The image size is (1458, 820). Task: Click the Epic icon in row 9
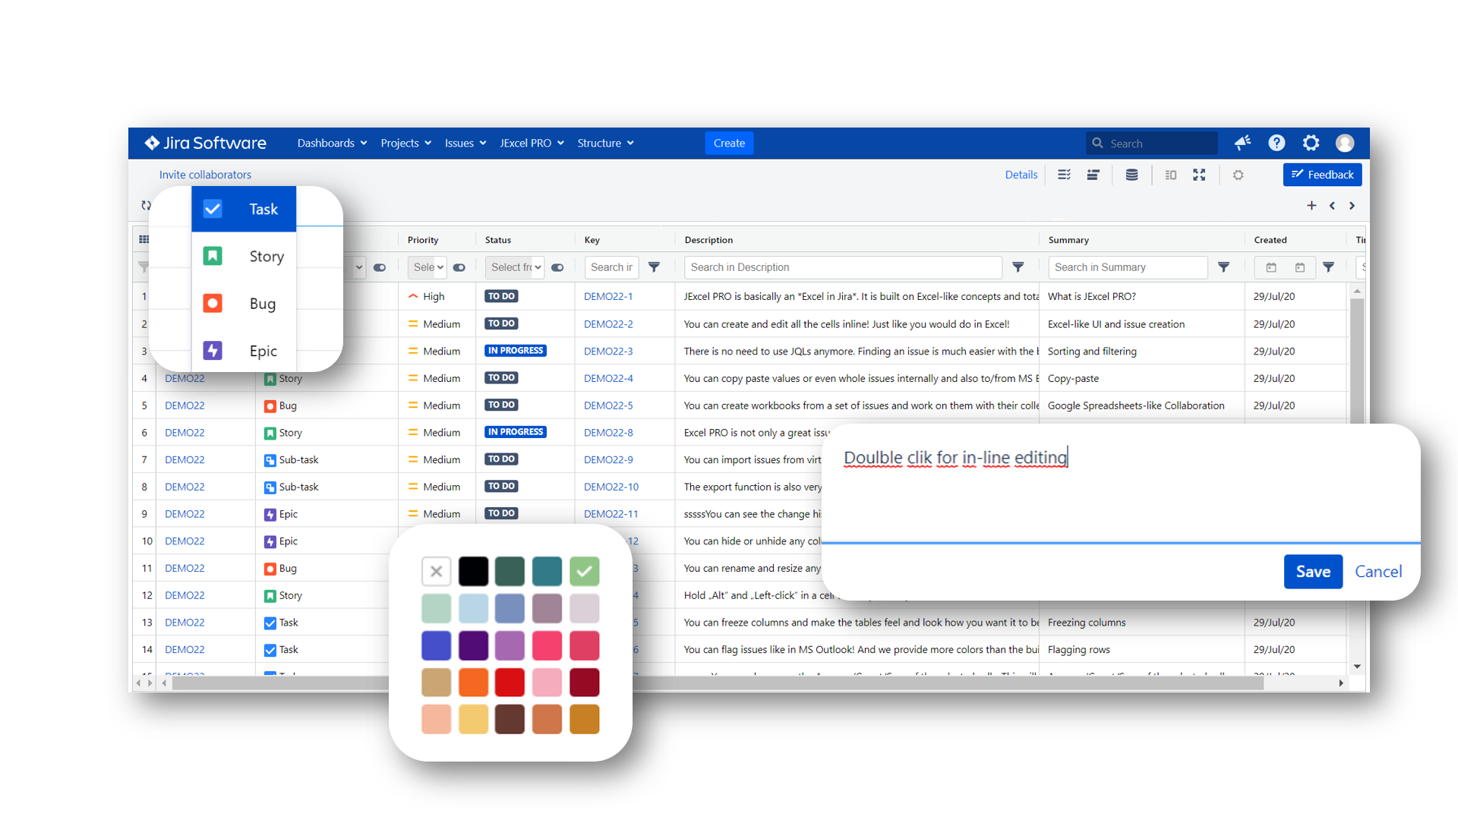(x=270, y=514)
